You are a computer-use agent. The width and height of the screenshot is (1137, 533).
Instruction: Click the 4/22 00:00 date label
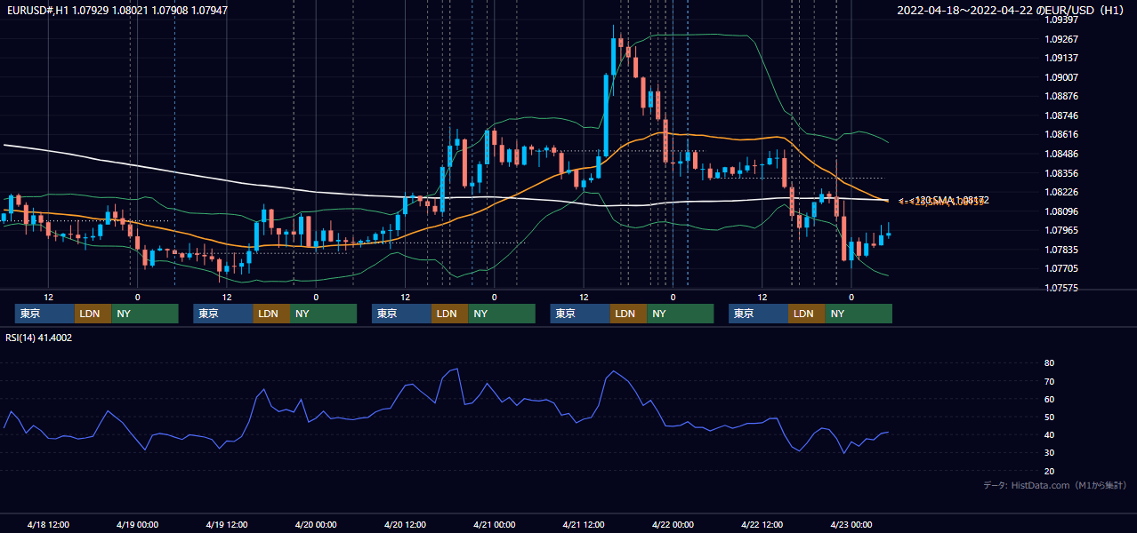[673, 524]
